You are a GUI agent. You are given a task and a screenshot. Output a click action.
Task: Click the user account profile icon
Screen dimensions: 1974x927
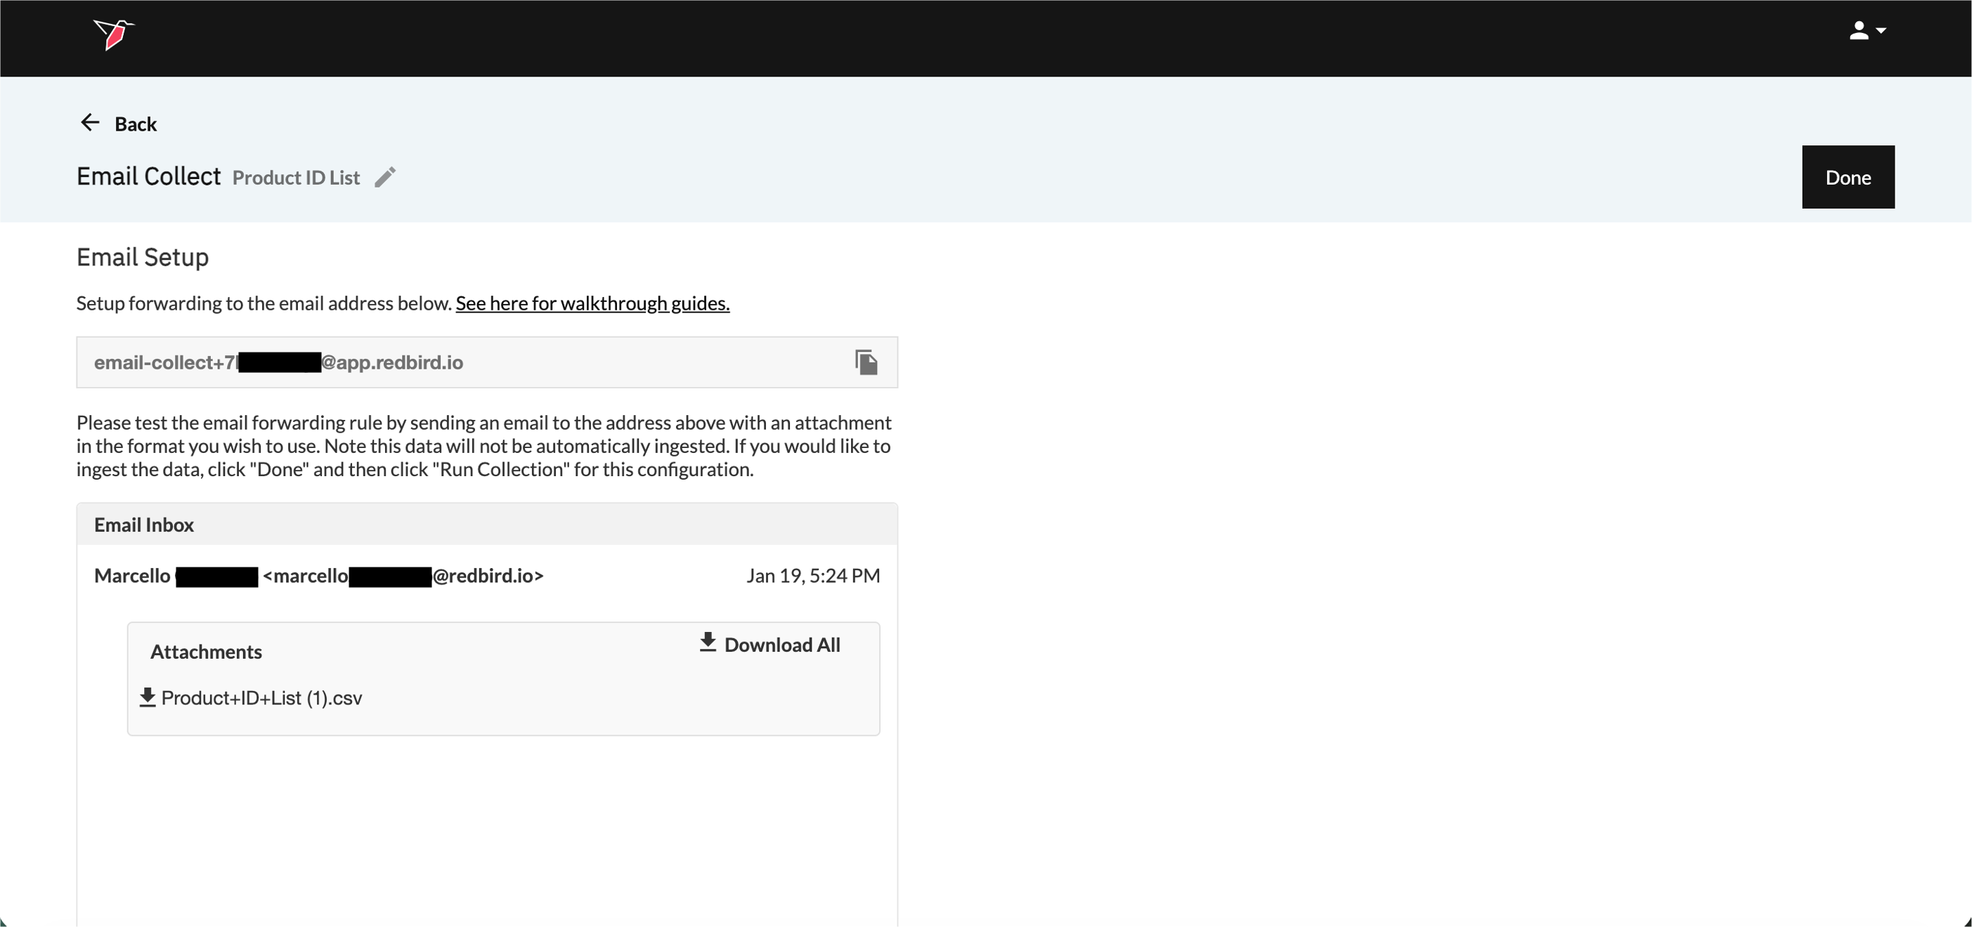coord(1858,31)
